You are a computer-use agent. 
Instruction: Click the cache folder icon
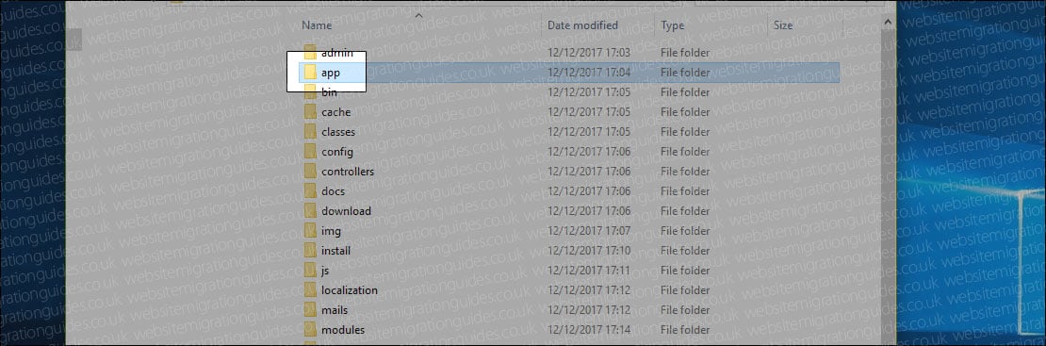(310, 111)
